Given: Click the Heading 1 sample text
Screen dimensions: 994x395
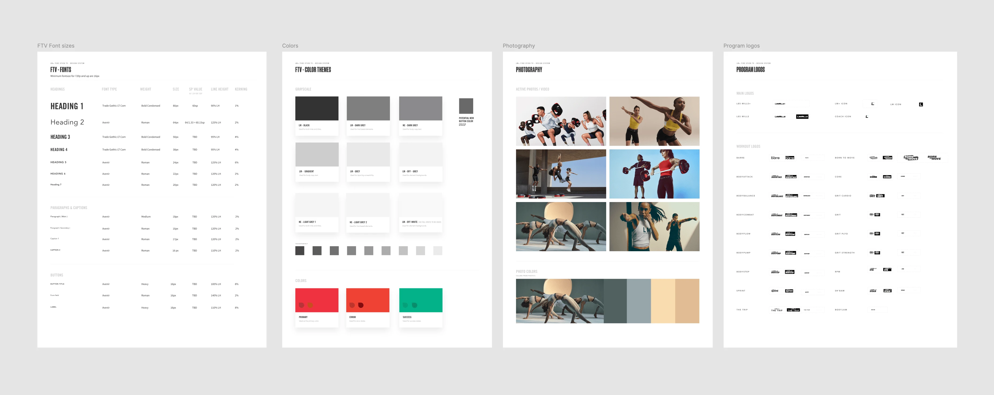Looking at the screenshot, I should (x=67, y=106).
